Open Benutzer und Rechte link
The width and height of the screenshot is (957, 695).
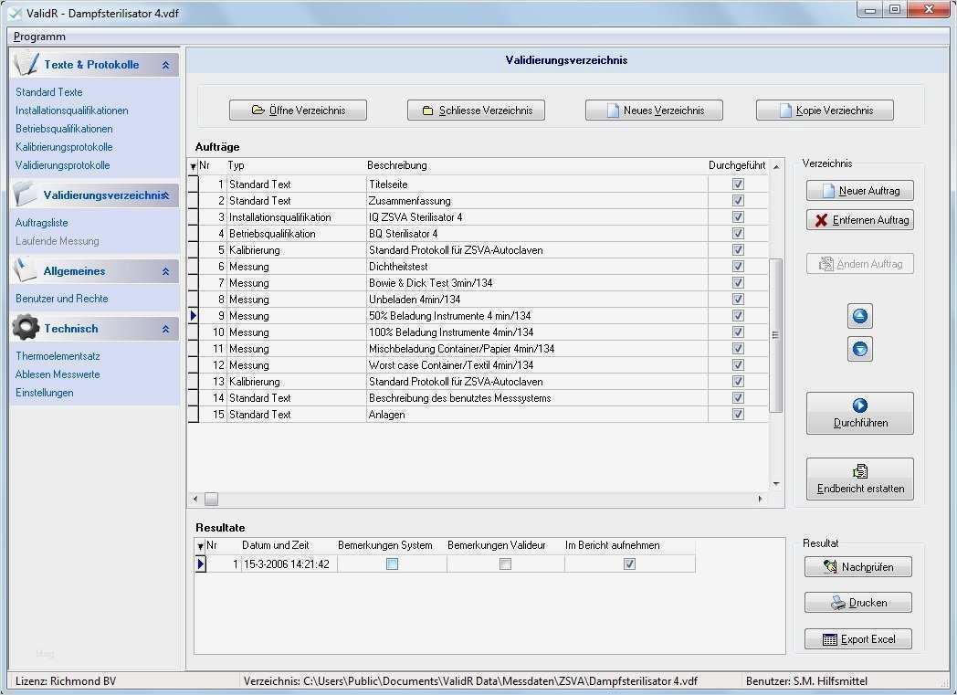tap(62, 299)
